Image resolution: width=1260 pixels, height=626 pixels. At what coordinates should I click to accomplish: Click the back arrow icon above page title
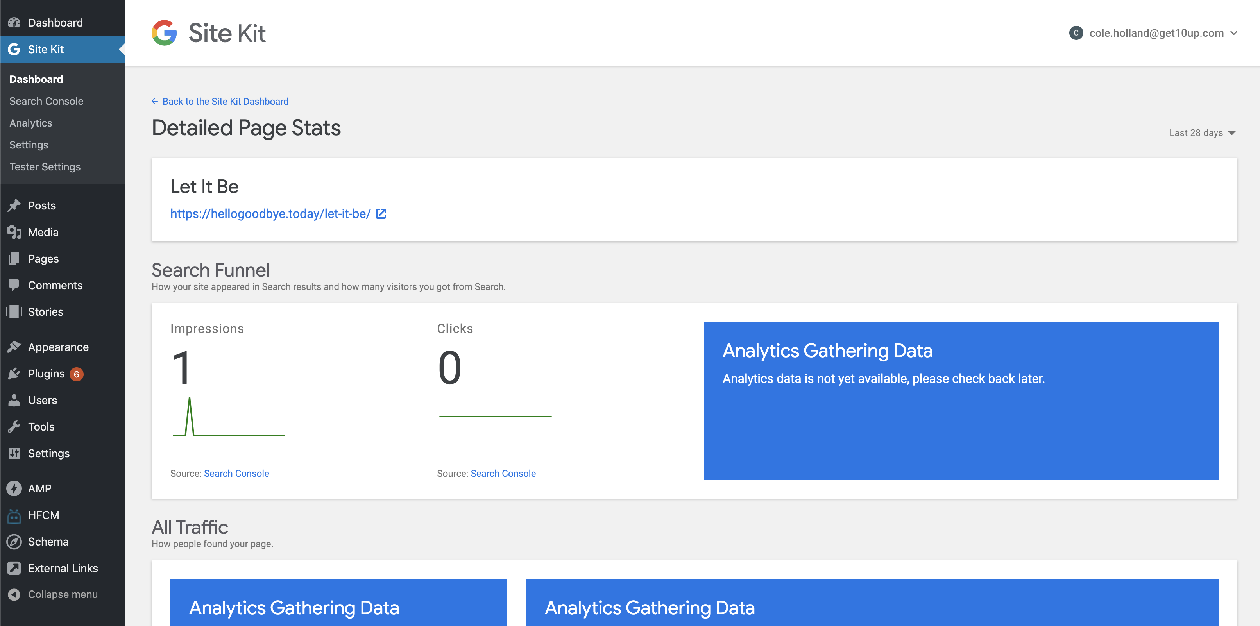coord(154,101)
